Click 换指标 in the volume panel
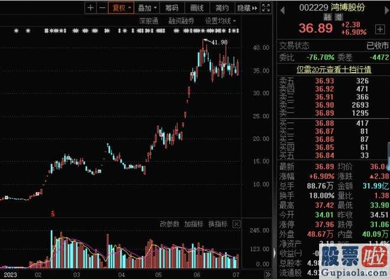The image size is (390, 279). pos(218,224)
